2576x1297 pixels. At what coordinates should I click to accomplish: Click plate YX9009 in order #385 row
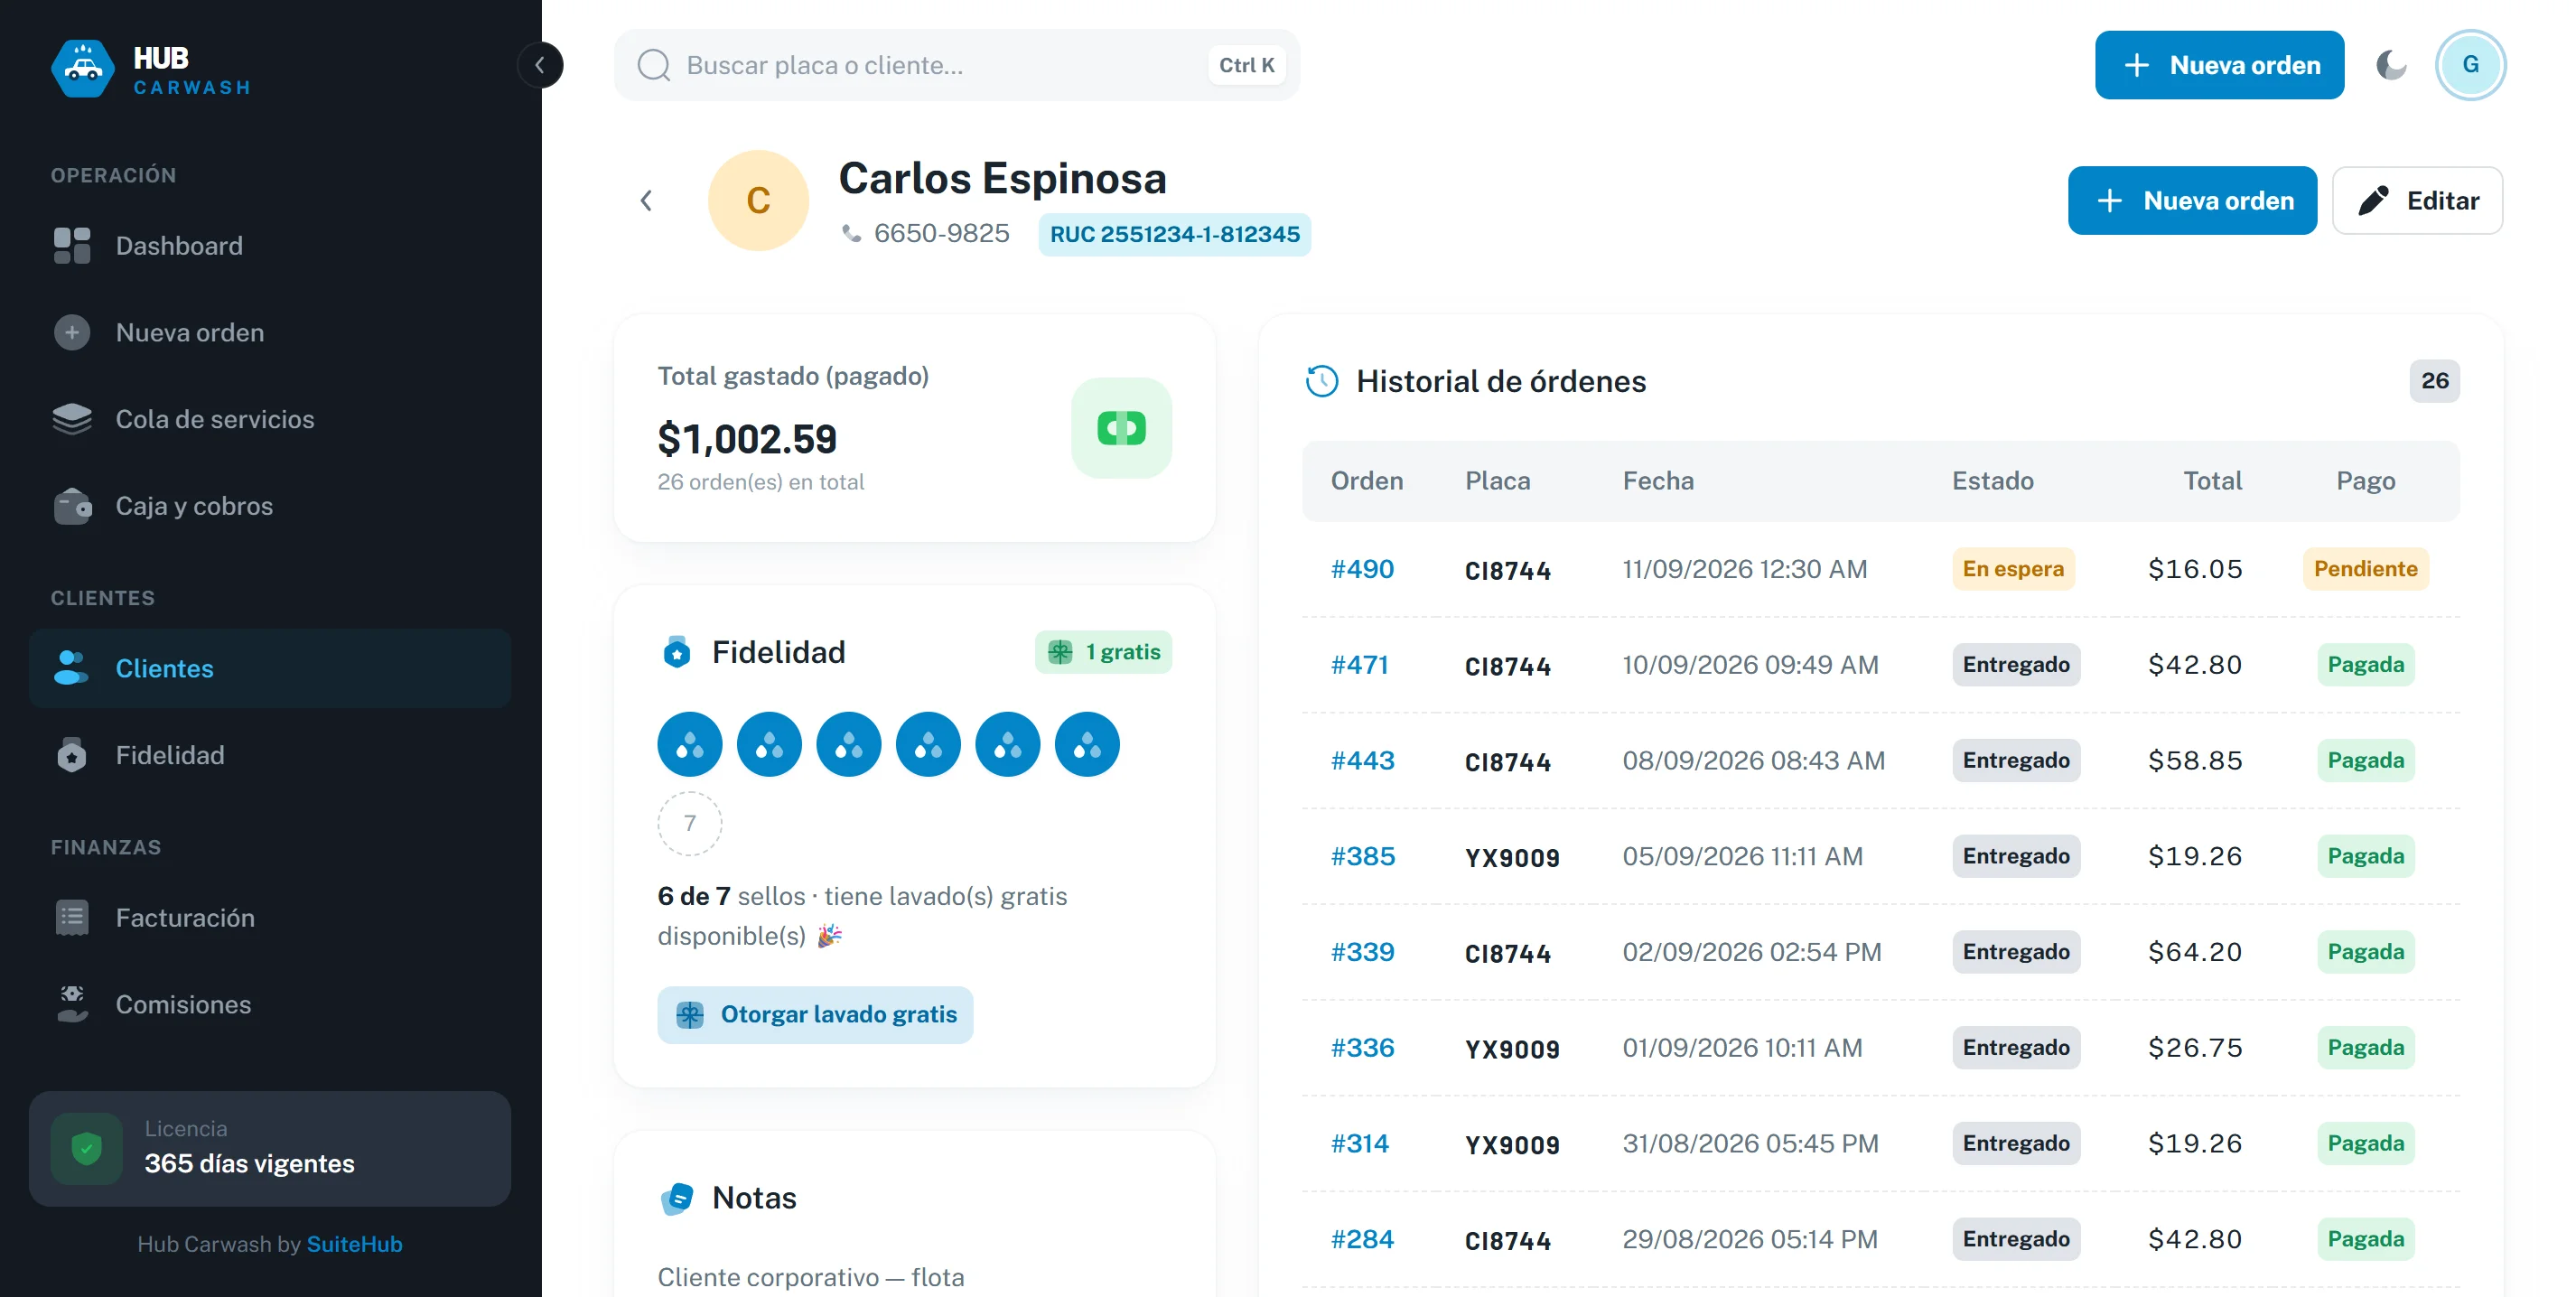click(1512, 858)
